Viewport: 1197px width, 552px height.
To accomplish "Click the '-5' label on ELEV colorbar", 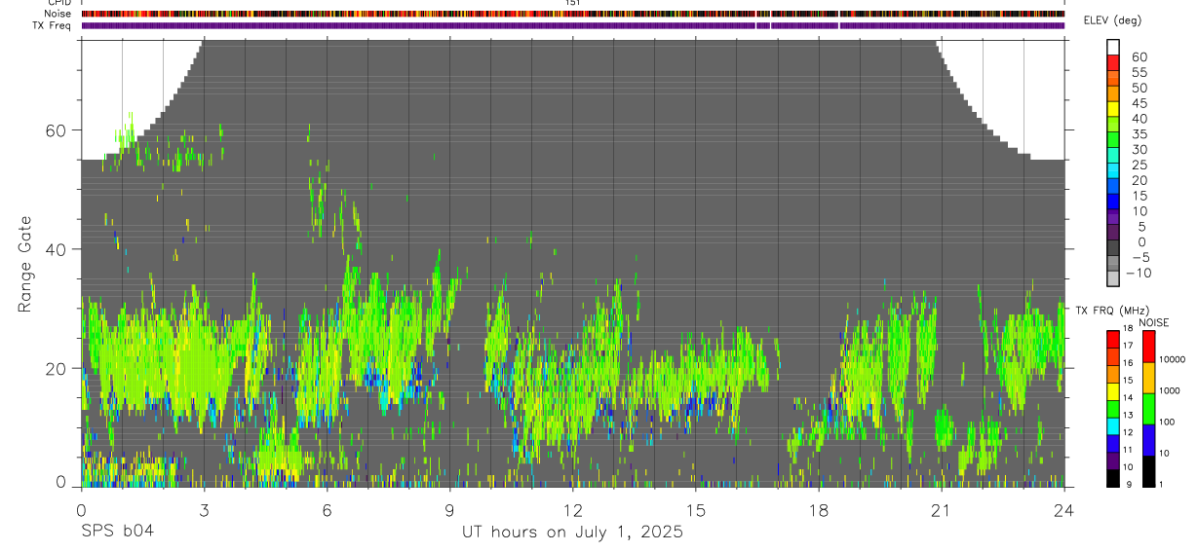I will 1141,257.
